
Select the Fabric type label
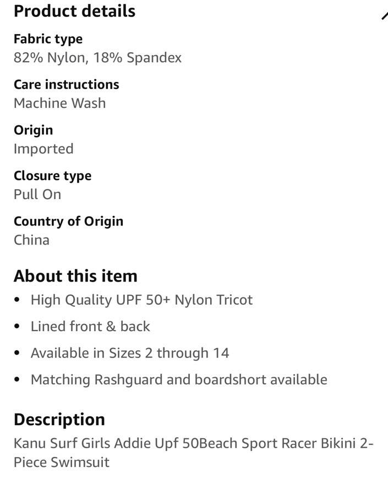click(x=48, y=40)
